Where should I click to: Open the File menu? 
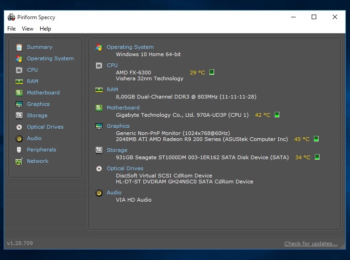pos(11,29)
